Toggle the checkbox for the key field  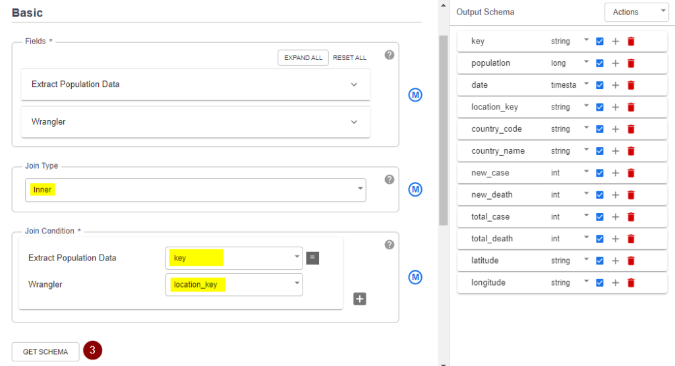[600, 42]
